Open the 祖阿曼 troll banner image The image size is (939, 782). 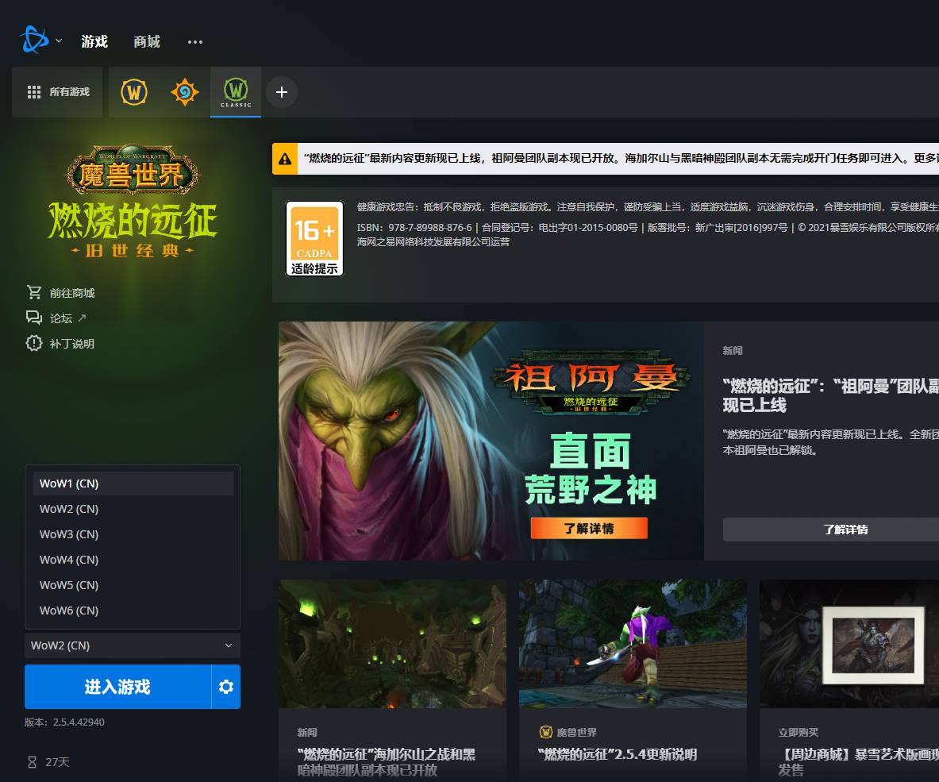click(x=491, y=441)
